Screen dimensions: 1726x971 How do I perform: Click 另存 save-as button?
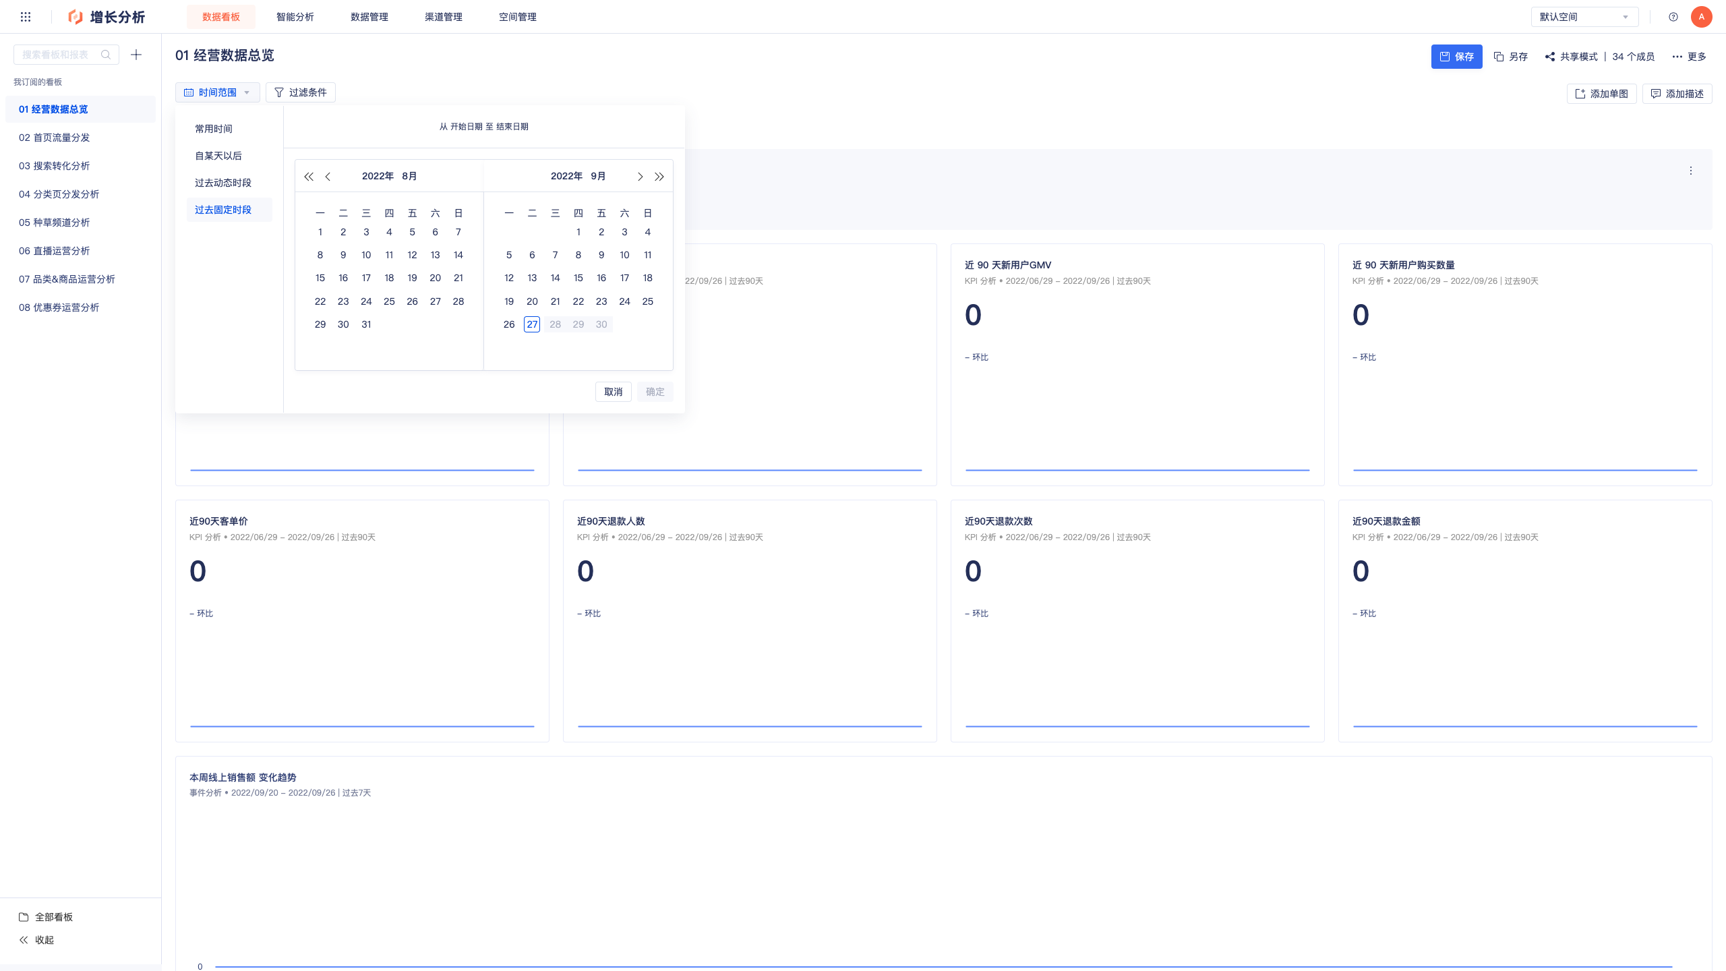click(1511, 57)
